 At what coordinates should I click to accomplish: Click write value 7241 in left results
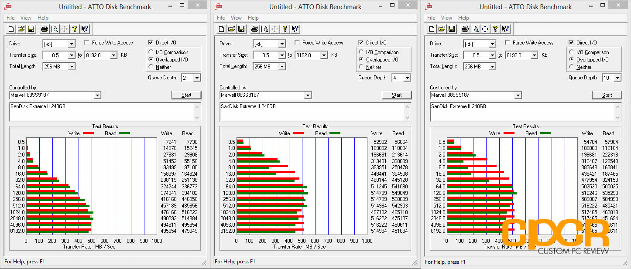click(x=171, y=142)
